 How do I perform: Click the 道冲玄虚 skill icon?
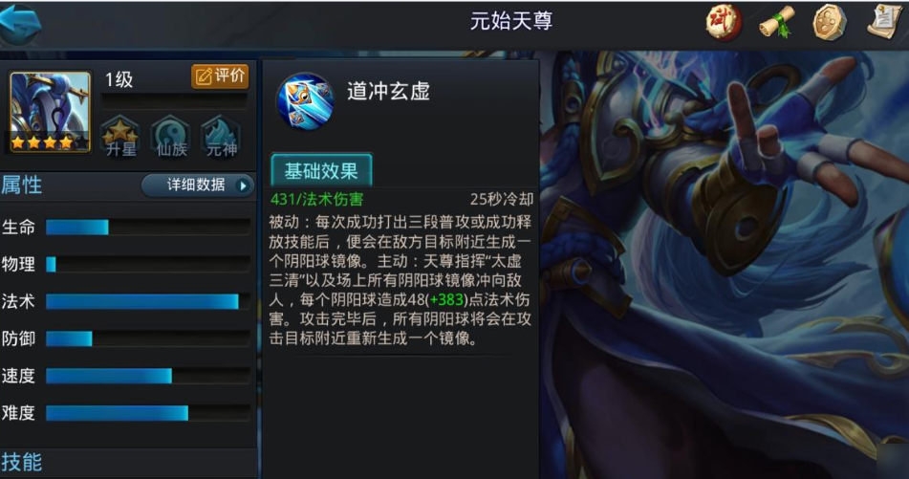click(x=305, y=101)
